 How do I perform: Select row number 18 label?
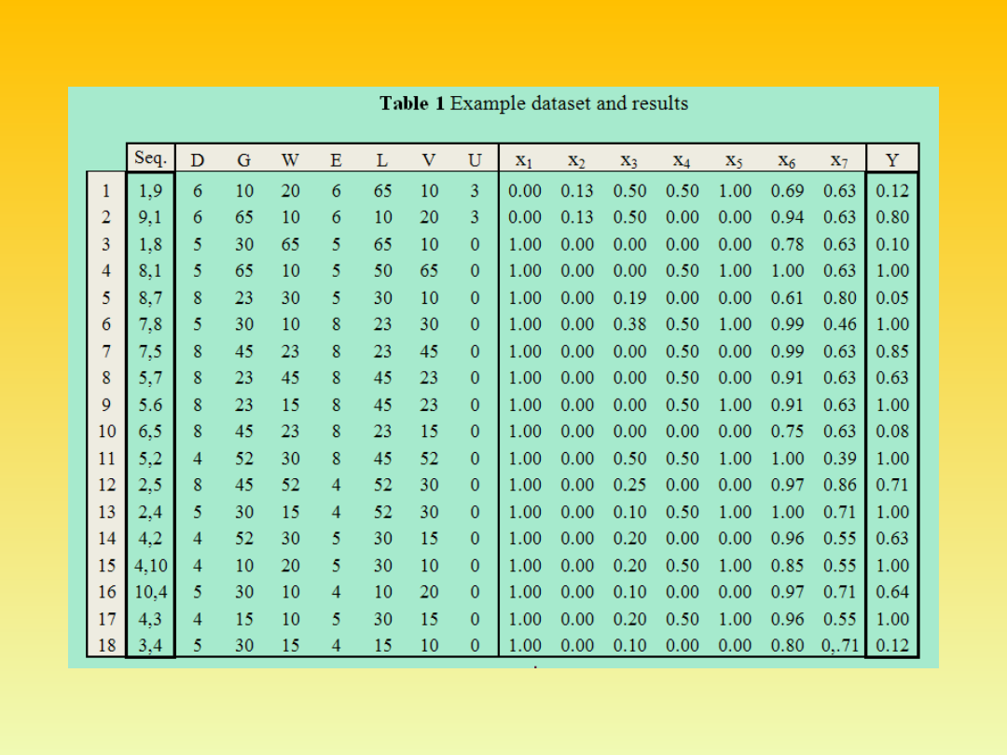(x=106, y=645)
